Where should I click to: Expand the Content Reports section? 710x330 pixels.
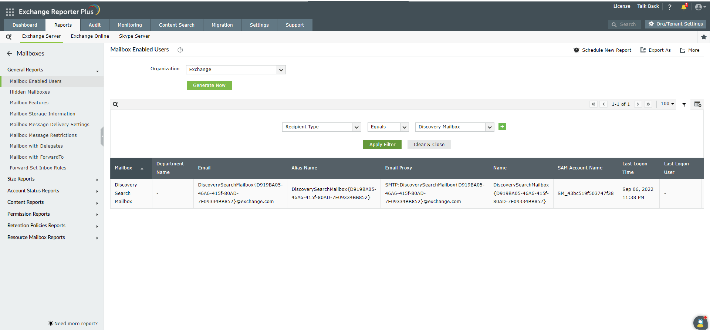click(x=52, y=202)
